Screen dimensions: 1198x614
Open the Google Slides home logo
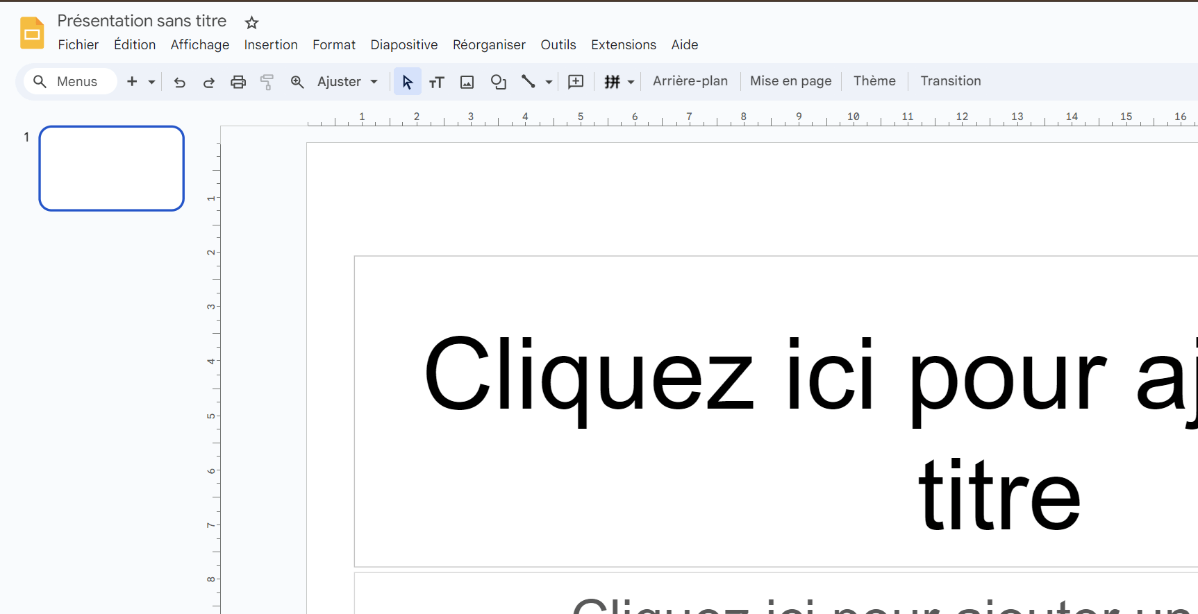(32, 33)
